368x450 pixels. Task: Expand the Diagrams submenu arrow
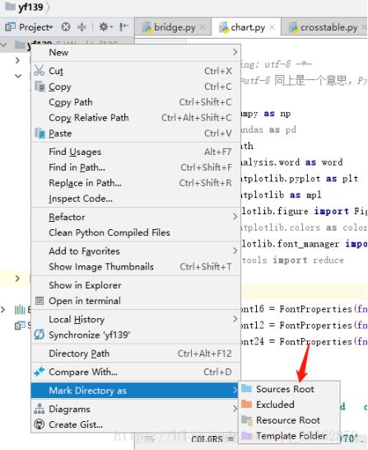[x=235, y=408]
